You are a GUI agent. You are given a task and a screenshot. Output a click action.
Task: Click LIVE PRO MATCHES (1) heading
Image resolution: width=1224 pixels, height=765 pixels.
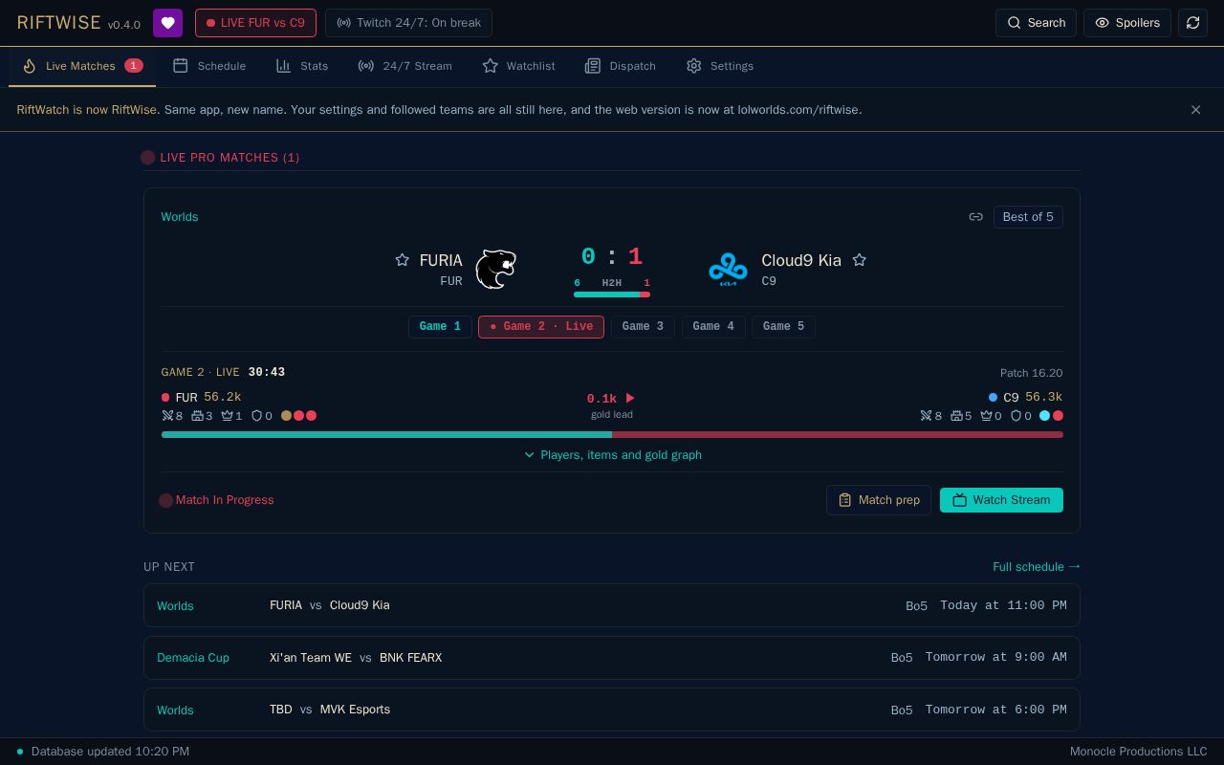click(229, 158)
